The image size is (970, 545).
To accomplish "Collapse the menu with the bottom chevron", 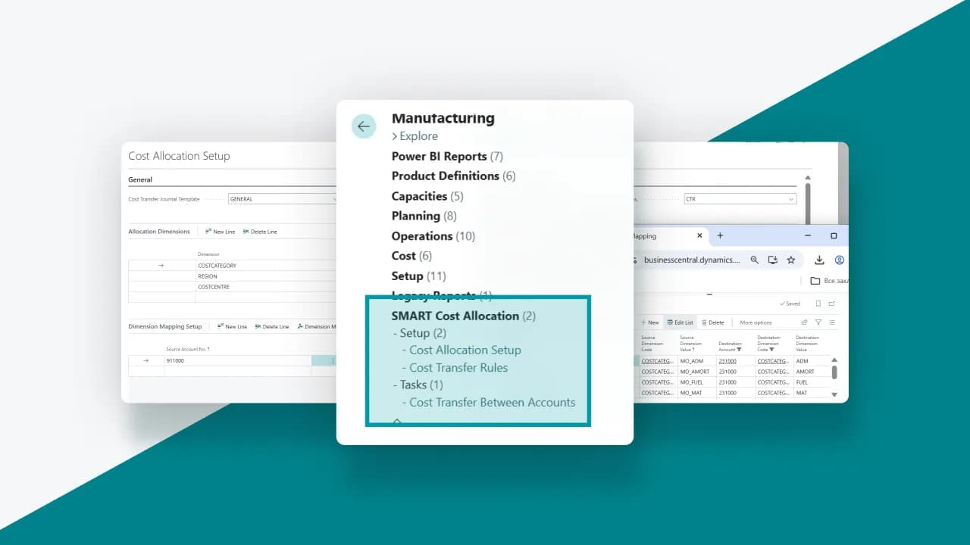I will [396, 421].
